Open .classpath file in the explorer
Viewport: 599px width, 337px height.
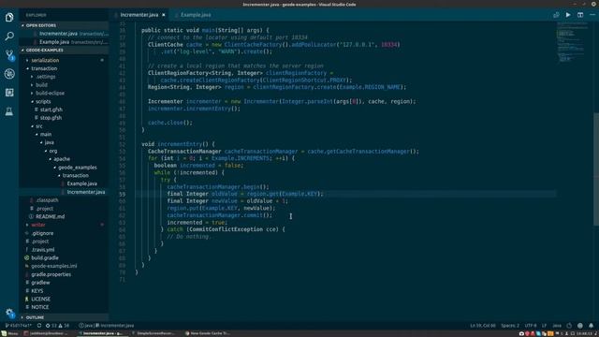tap(47, 200)
